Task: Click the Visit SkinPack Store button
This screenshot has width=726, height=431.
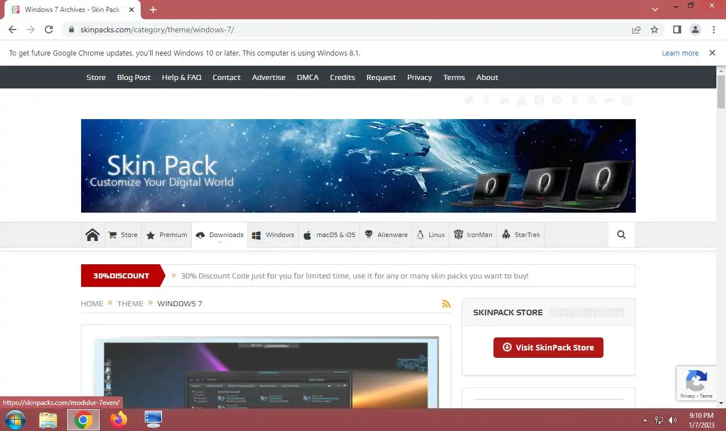Action: pos(548,348)
